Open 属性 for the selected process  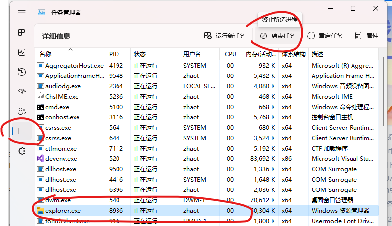pos(367,36)
